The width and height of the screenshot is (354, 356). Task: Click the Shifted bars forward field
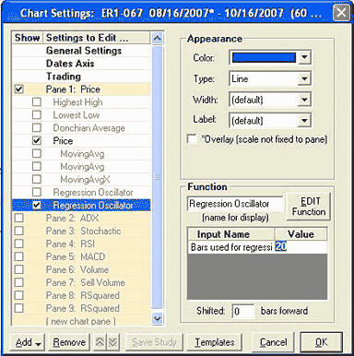click(x=243, y=311)
